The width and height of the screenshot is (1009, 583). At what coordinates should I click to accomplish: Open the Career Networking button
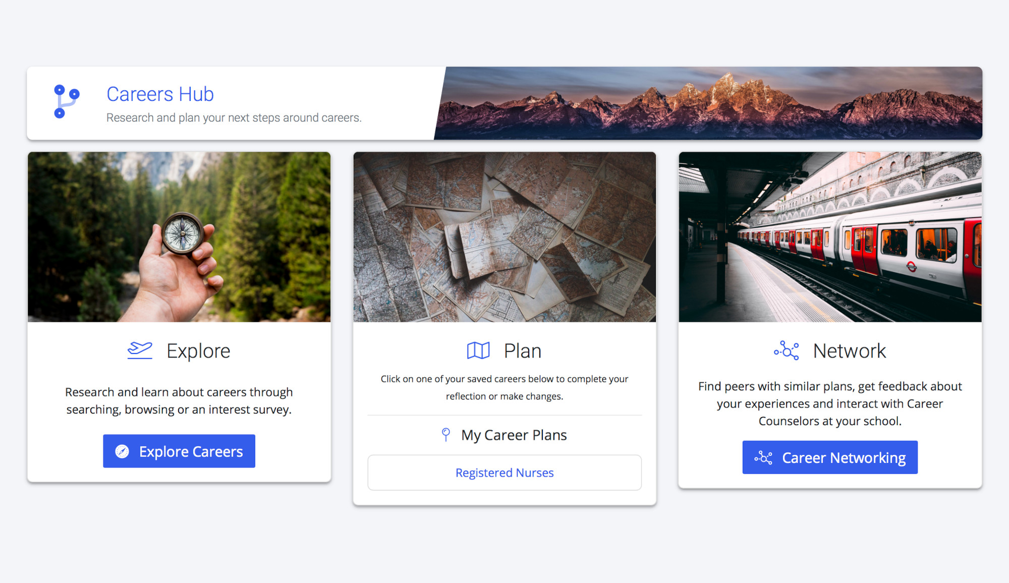coord(830,457)
